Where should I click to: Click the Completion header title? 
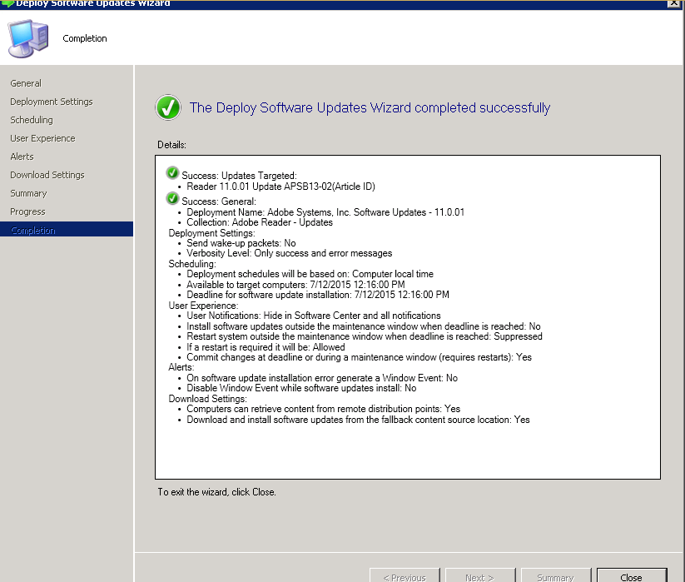tap(85, 38)
